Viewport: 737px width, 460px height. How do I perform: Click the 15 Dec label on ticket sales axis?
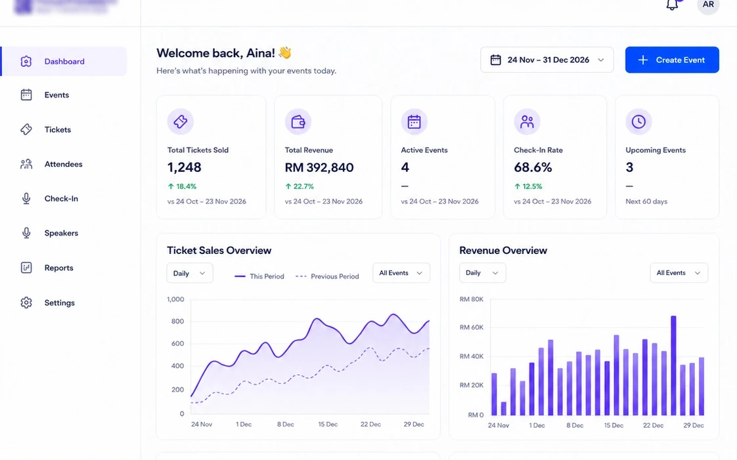tap(328, 425)
